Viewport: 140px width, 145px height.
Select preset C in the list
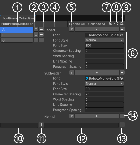17,40
